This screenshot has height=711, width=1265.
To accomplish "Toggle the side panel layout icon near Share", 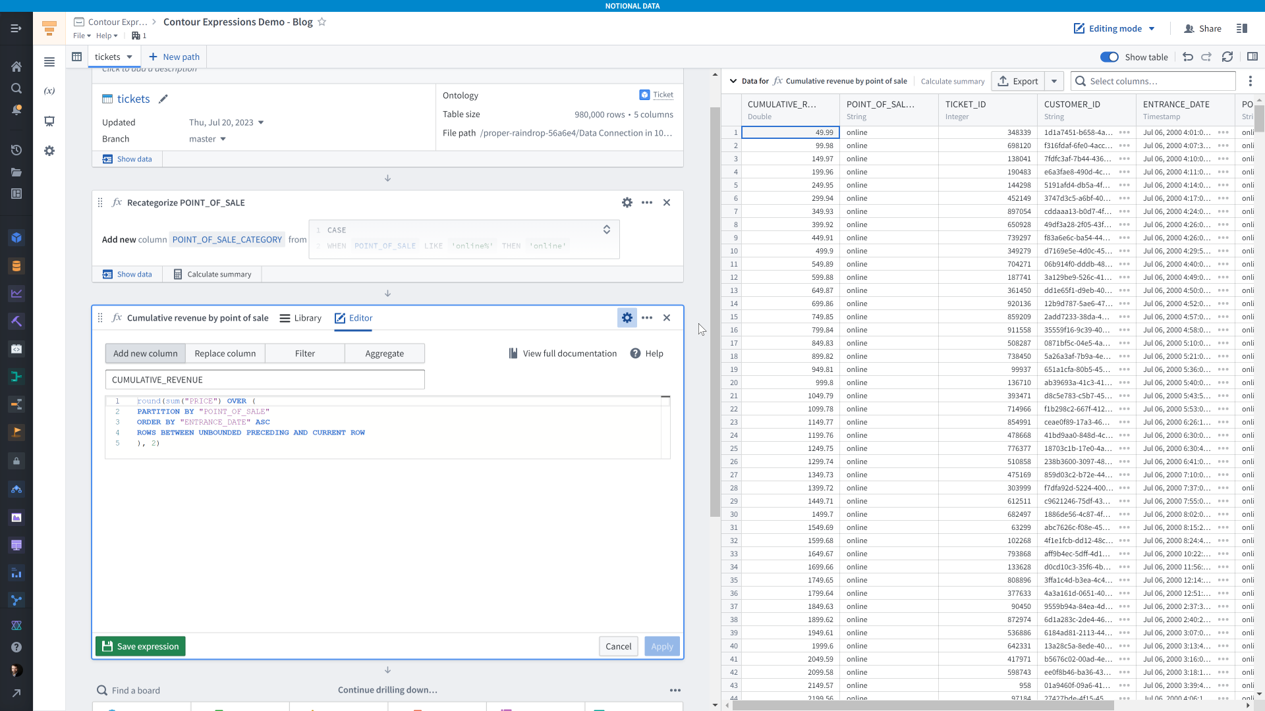I will pos(1242,28).
